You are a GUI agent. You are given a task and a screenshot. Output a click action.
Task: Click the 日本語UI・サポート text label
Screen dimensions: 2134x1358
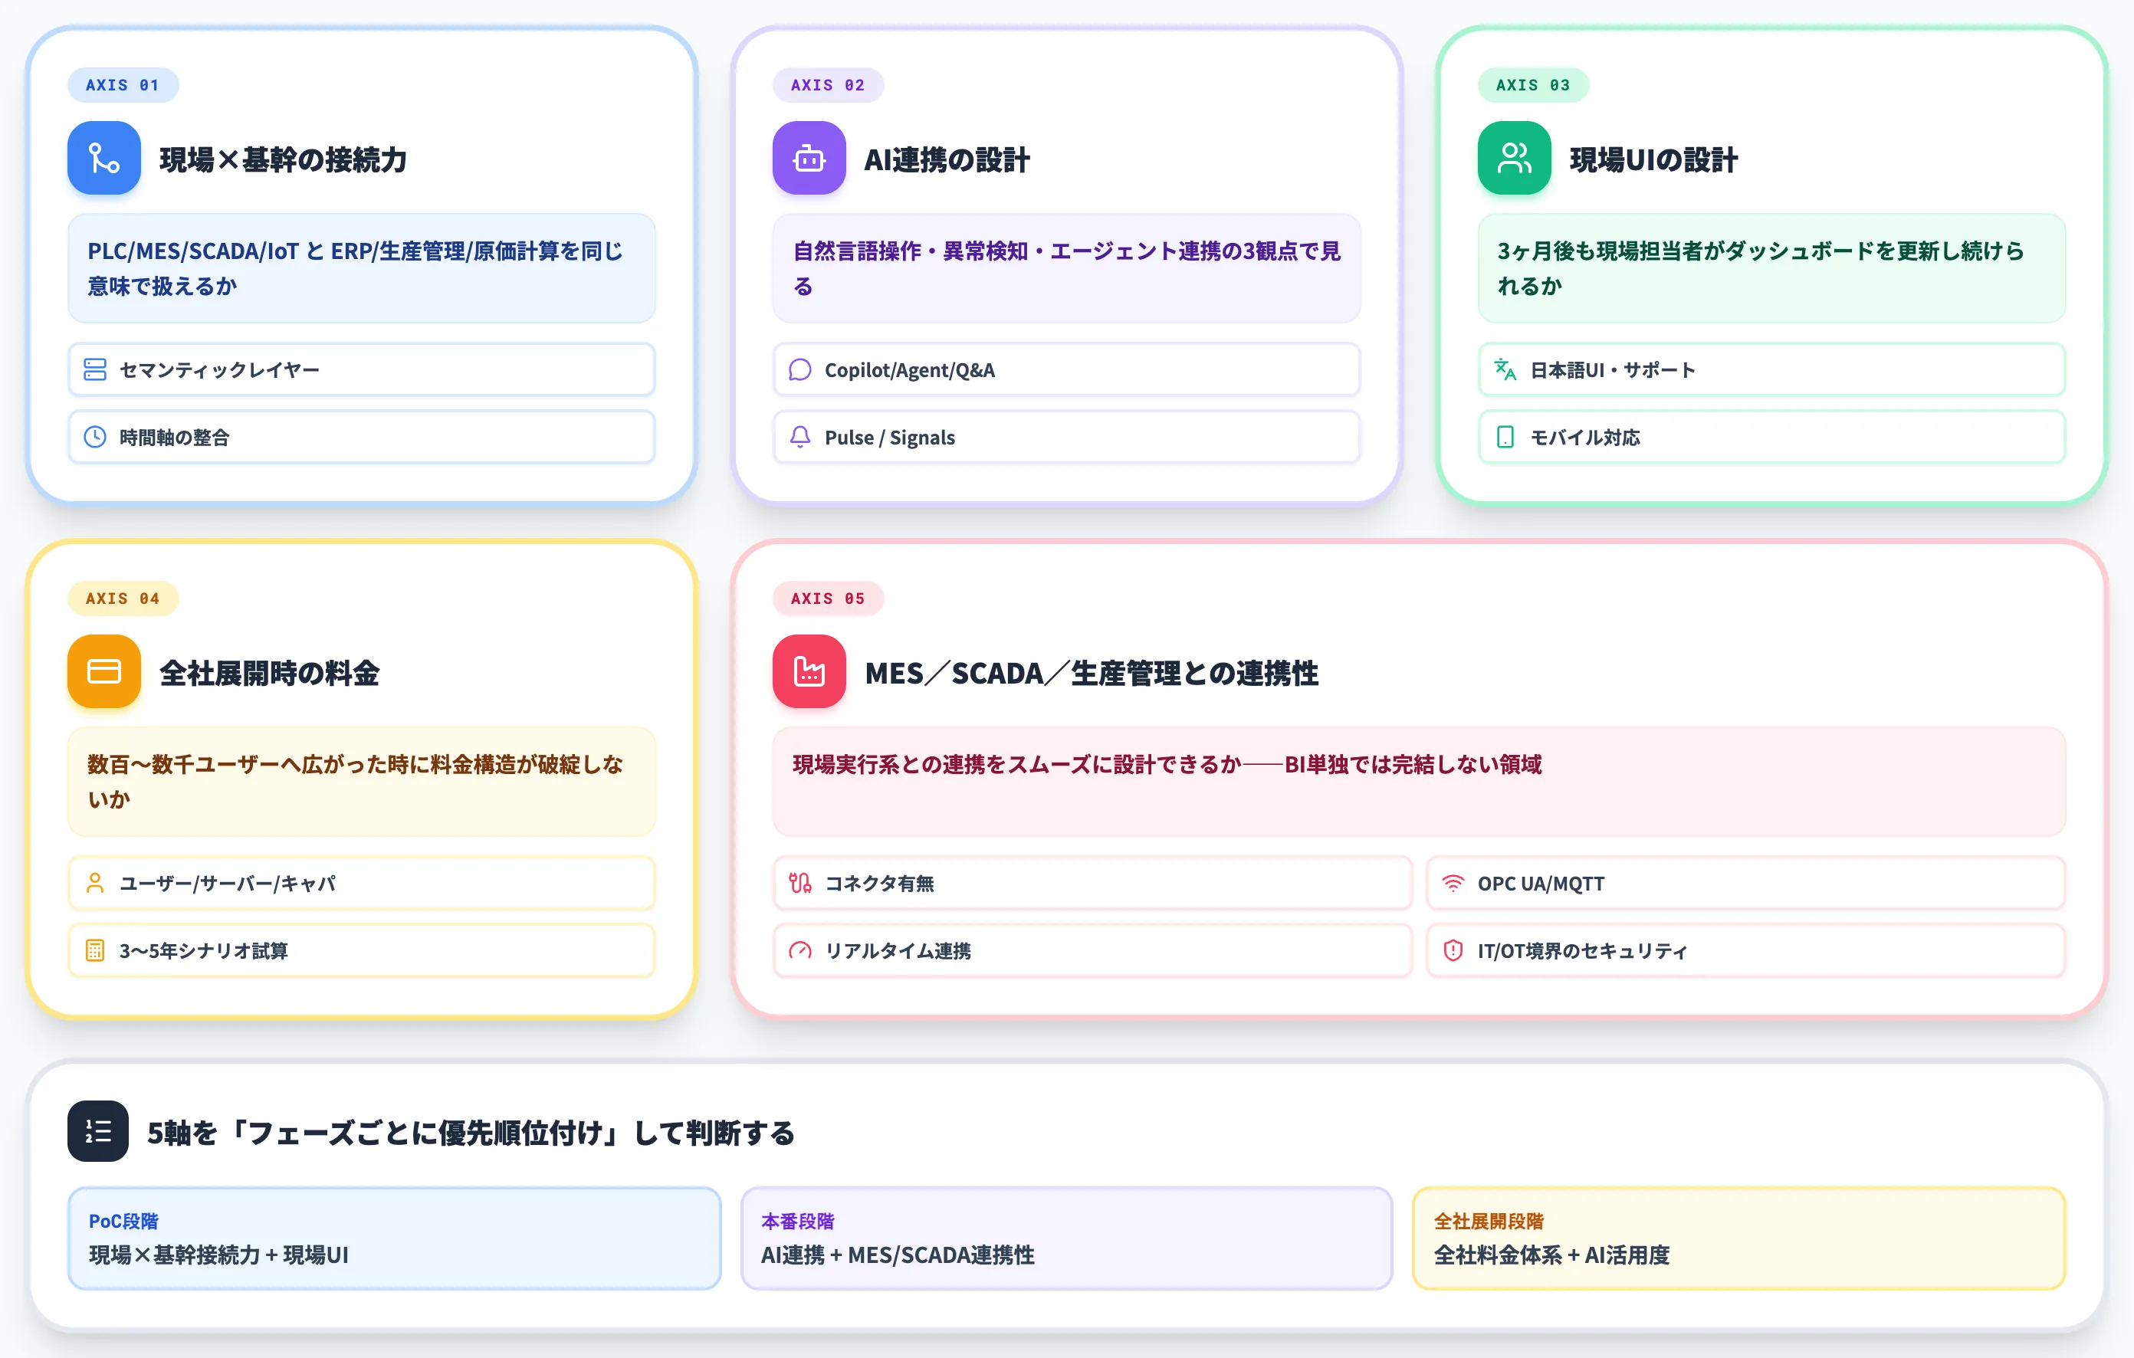(1613, 370)
